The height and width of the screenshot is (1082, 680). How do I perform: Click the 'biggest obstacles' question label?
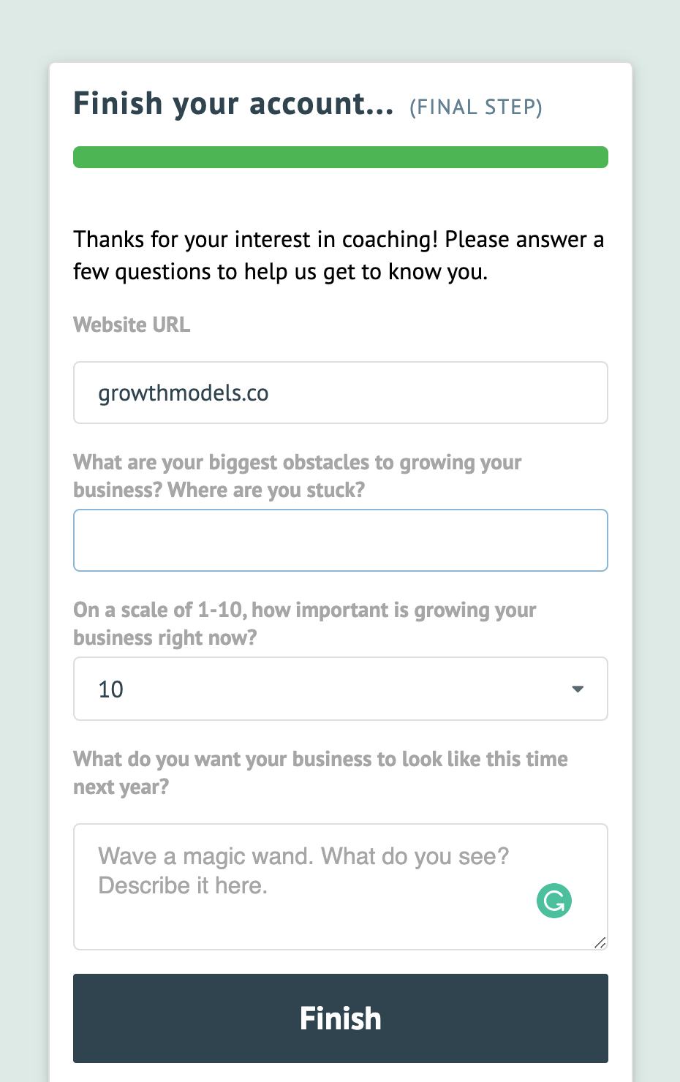point(297,476)
